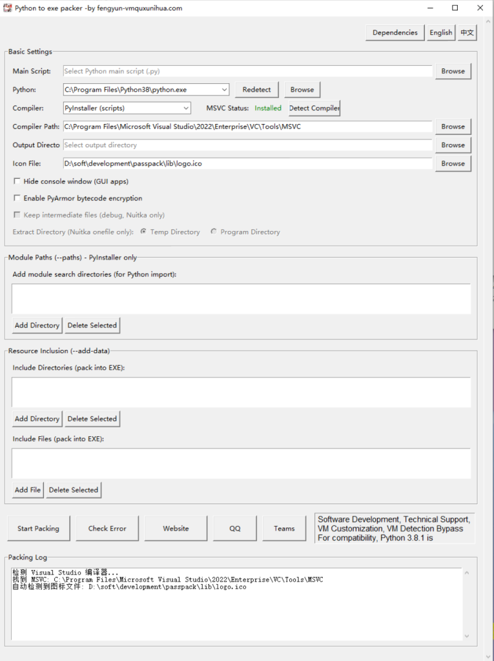Switch language to English
The height and width of the screenshot is (661, 494).
point(440,33)
